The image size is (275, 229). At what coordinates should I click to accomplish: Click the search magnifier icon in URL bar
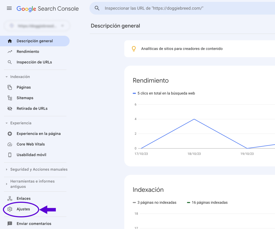(97, 8)
